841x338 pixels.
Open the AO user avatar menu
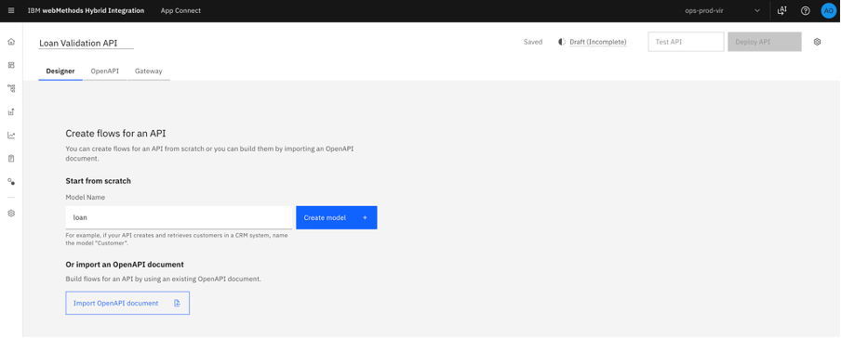point(829,11)
